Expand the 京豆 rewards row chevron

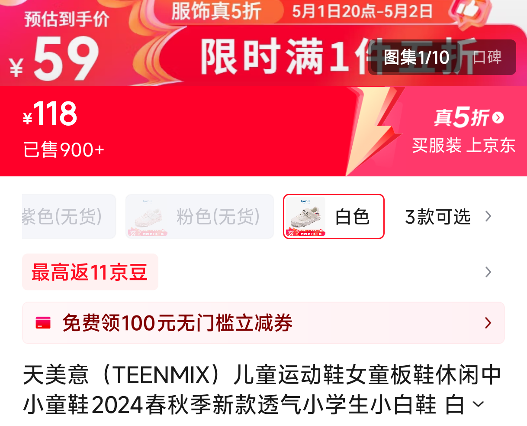point(488,272)
